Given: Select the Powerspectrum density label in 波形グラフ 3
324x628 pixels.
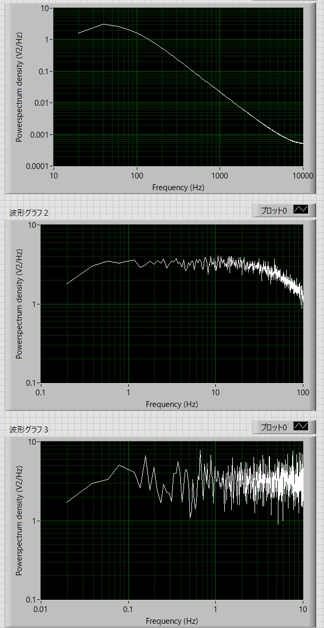Looking at the screenshot, I should (19, 521).
